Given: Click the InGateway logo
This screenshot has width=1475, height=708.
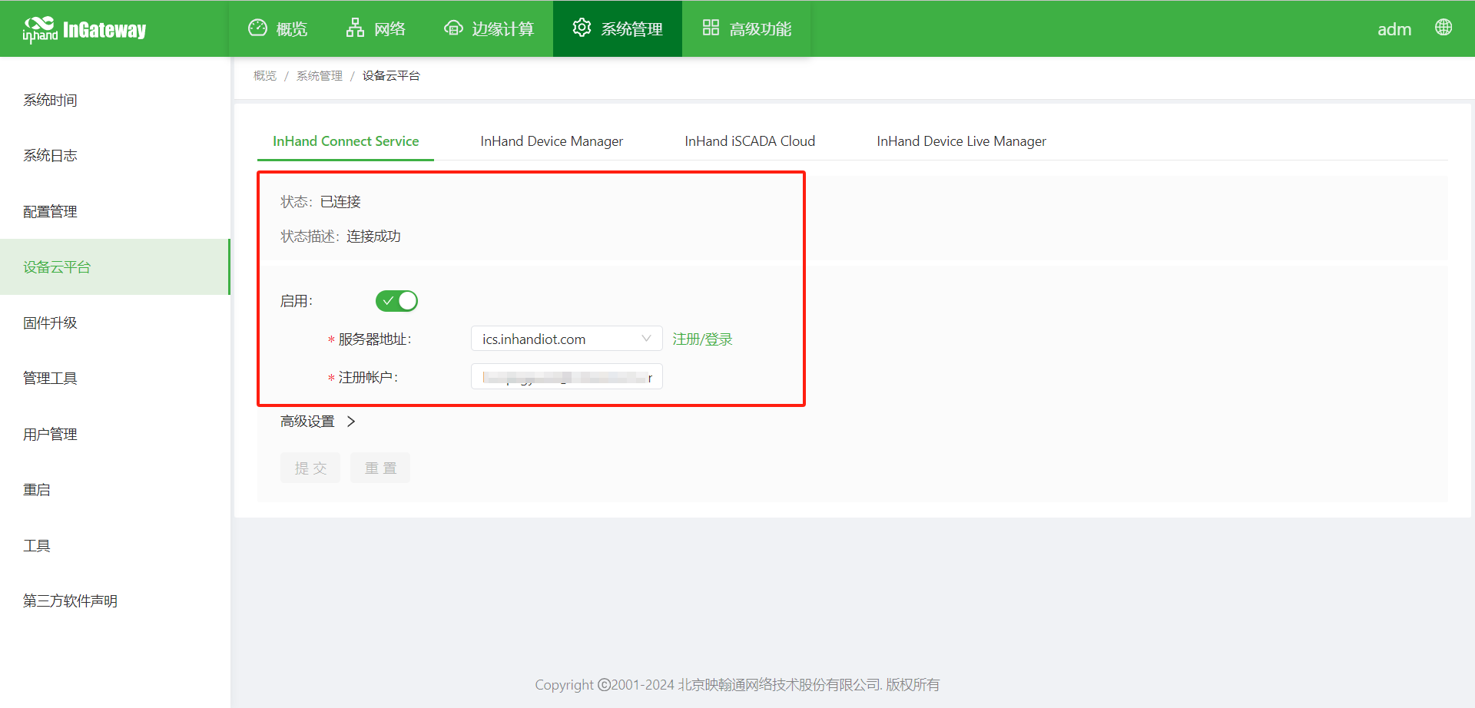Looking at the screenshot, I should pos(85,29).
